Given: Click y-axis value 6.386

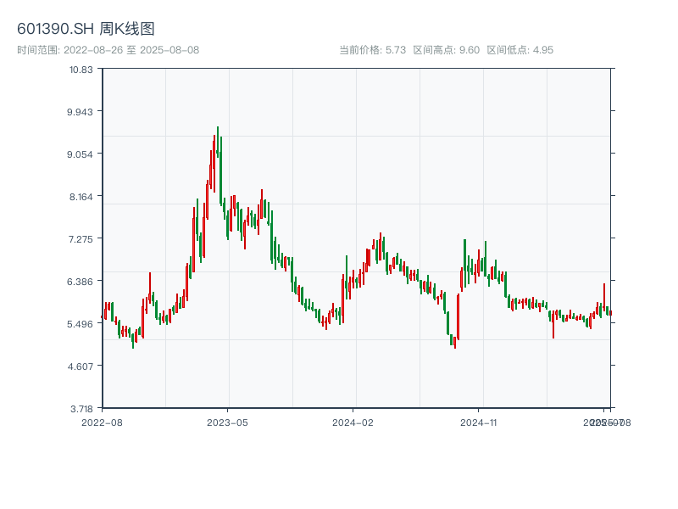Looking at the screenshot, I should tap(80, 282).
